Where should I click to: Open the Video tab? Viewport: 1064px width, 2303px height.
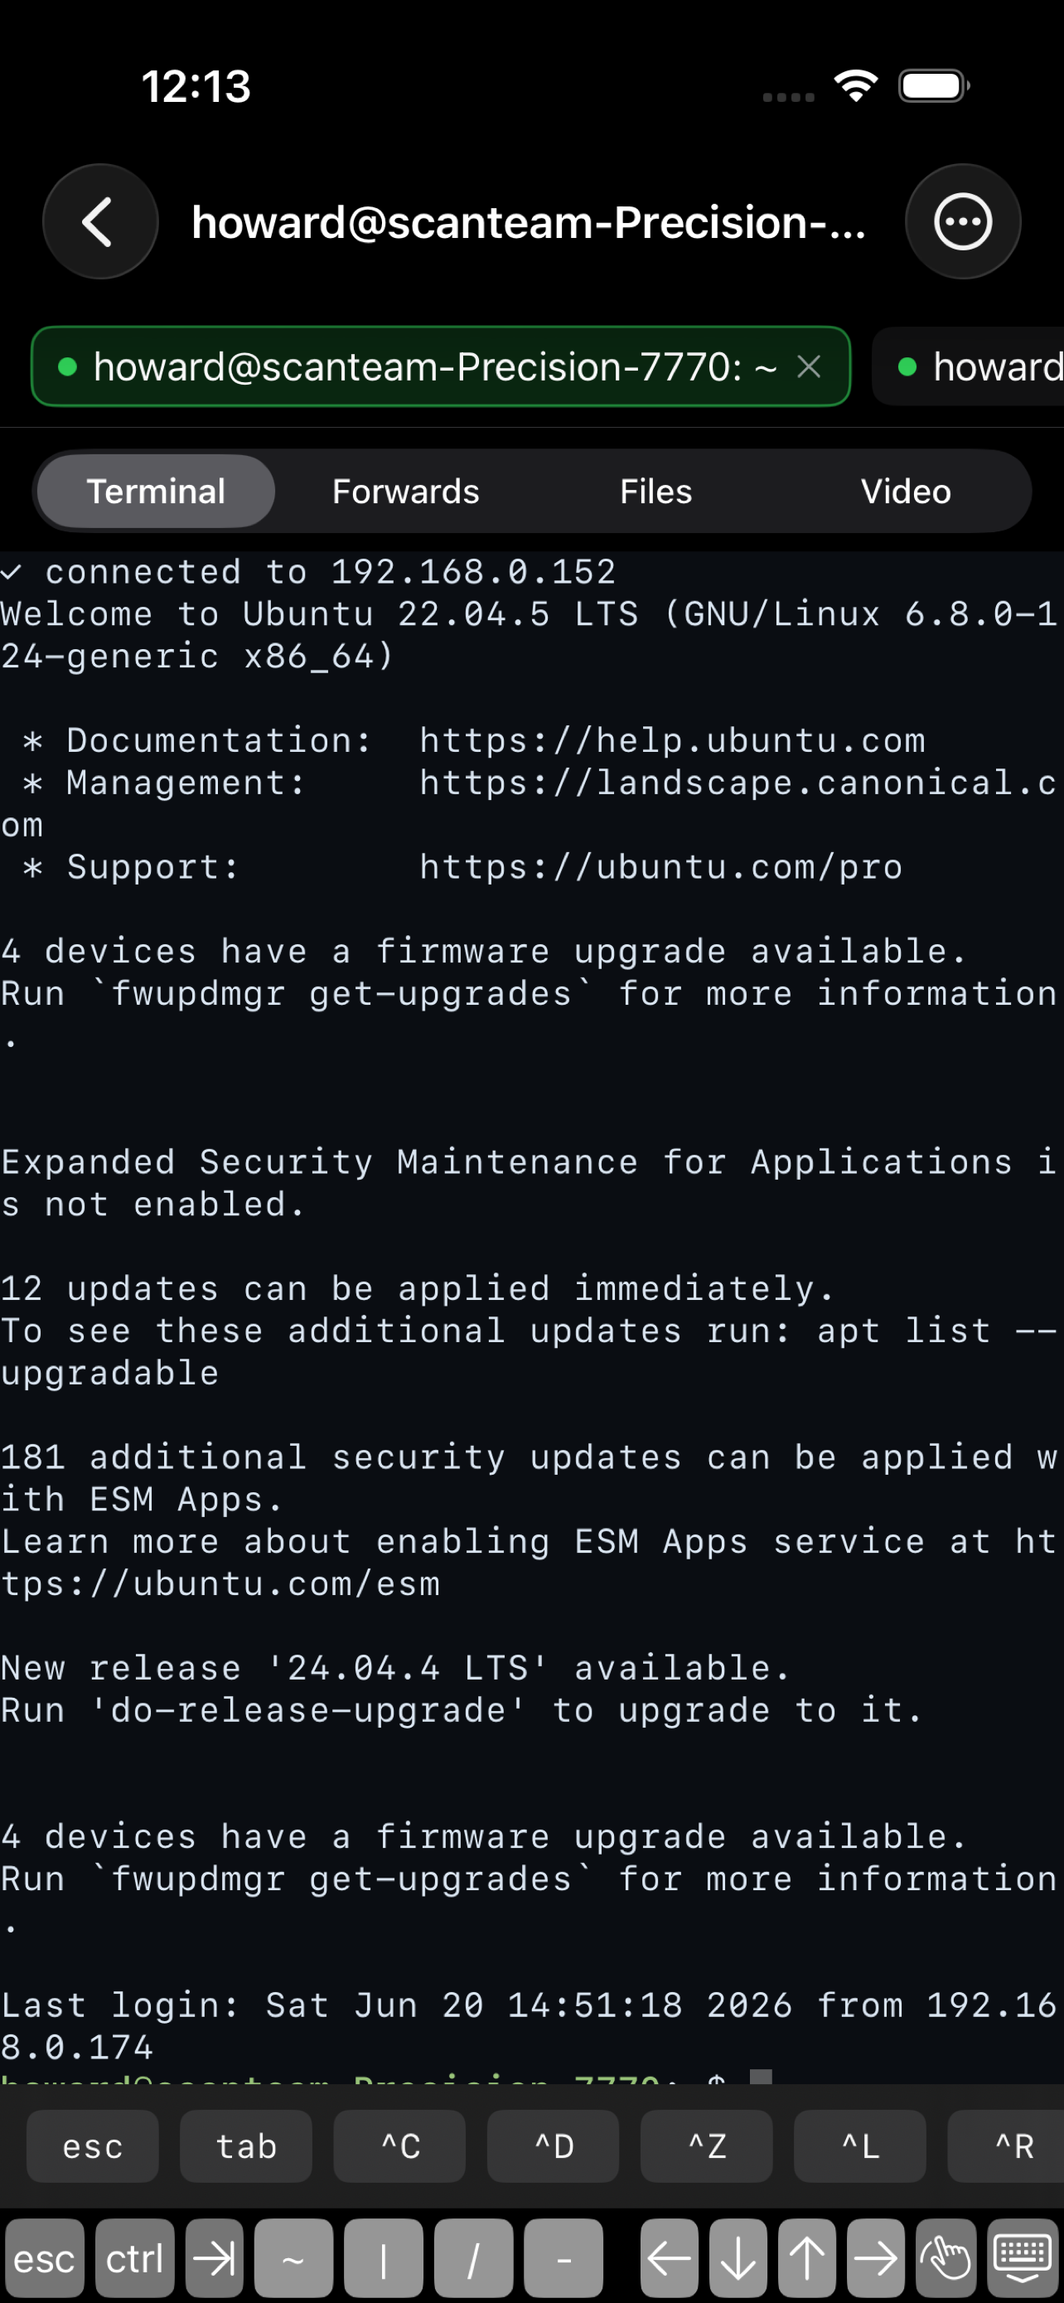(x=905, y=491)
